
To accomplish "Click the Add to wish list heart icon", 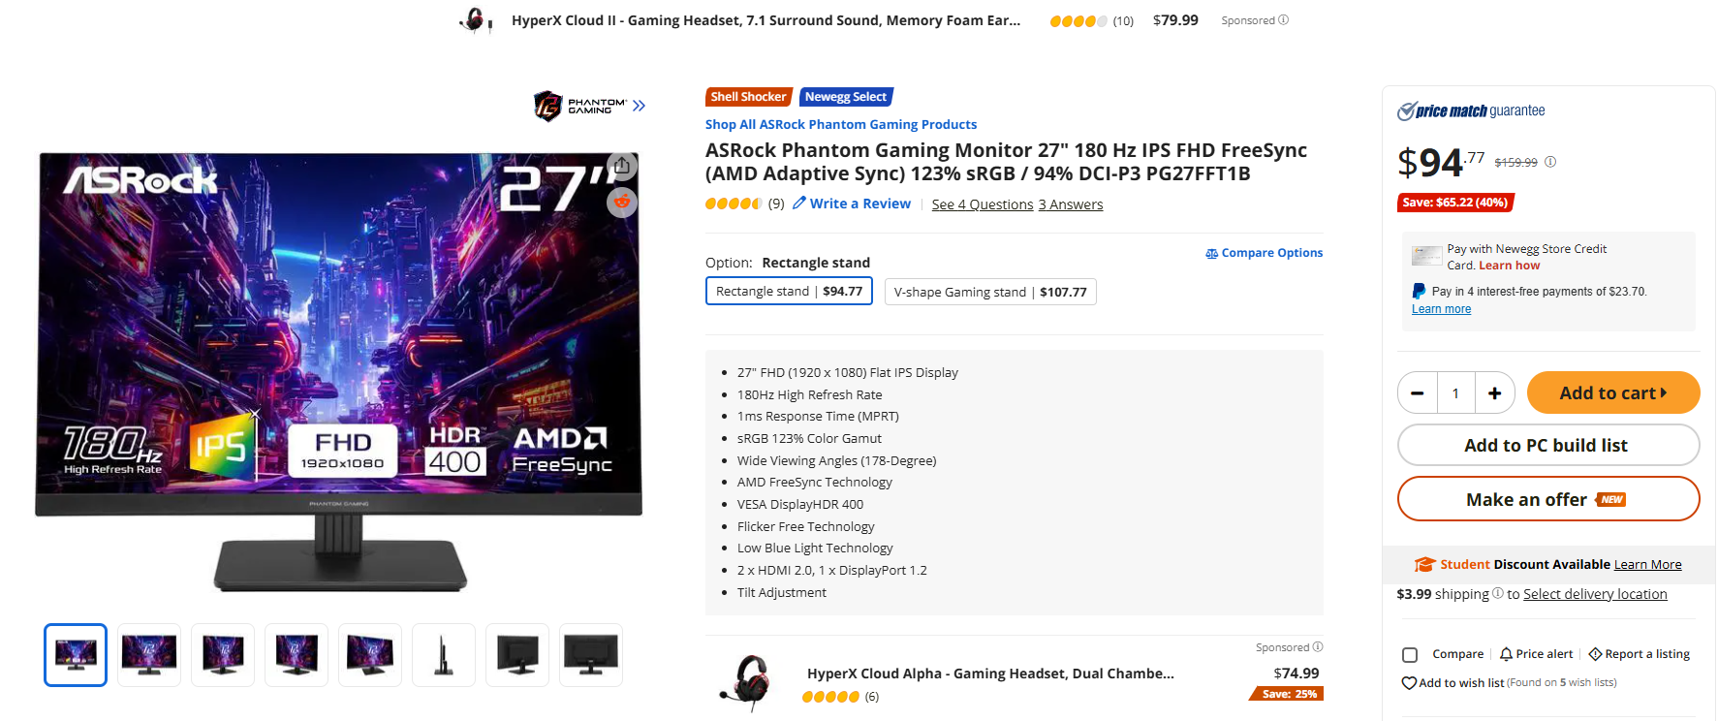I will click(1409, 682).
